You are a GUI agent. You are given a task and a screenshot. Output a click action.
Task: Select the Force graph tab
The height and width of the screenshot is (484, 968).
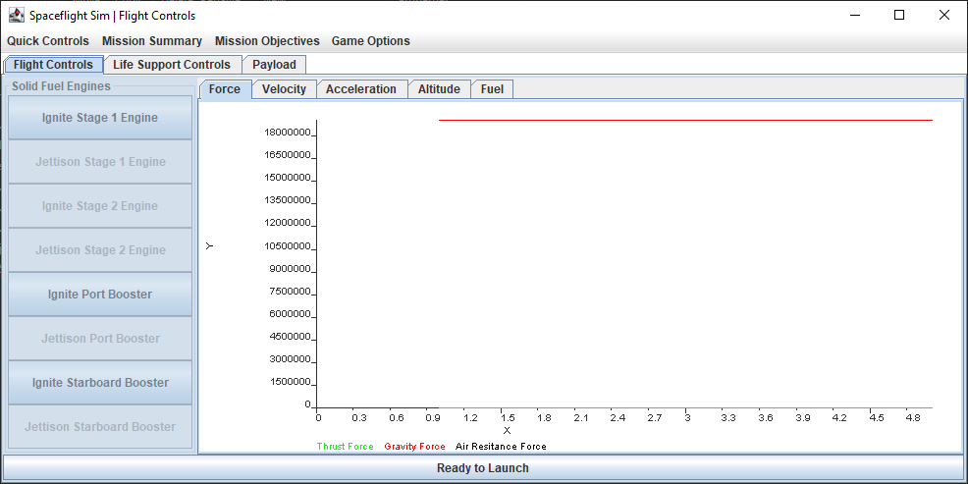click(x=225, y=89)
